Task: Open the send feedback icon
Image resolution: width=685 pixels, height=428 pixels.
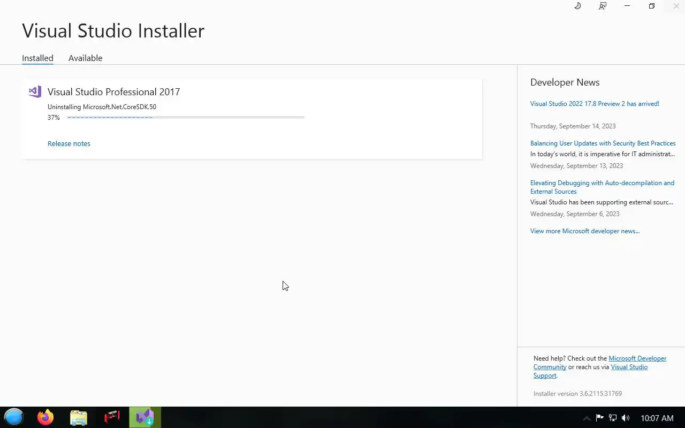Action: [x=603, y=6]
